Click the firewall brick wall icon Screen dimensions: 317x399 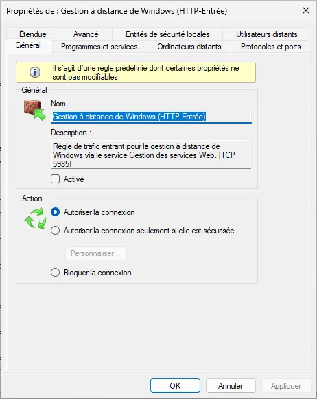pos(34,110)
